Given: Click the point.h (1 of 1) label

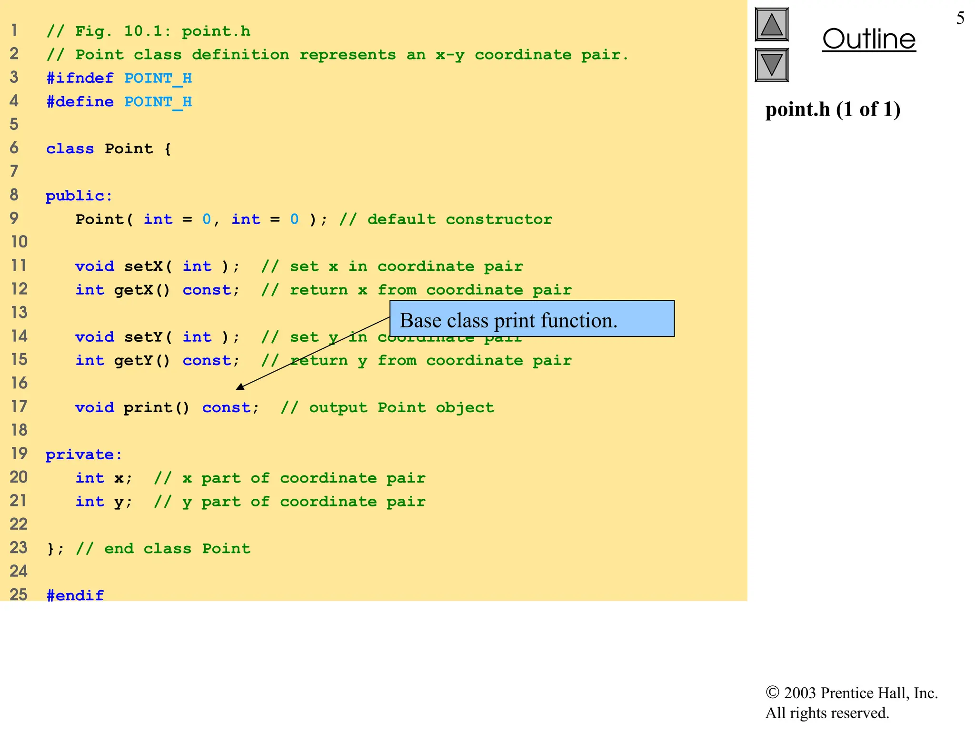Looking at the screenshot, I should [x=833, y=109].
